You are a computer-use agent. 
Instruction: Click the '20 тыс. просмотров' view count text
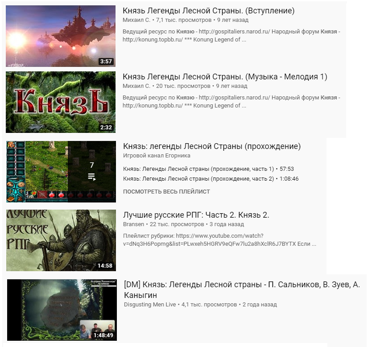tap(183, 86)
